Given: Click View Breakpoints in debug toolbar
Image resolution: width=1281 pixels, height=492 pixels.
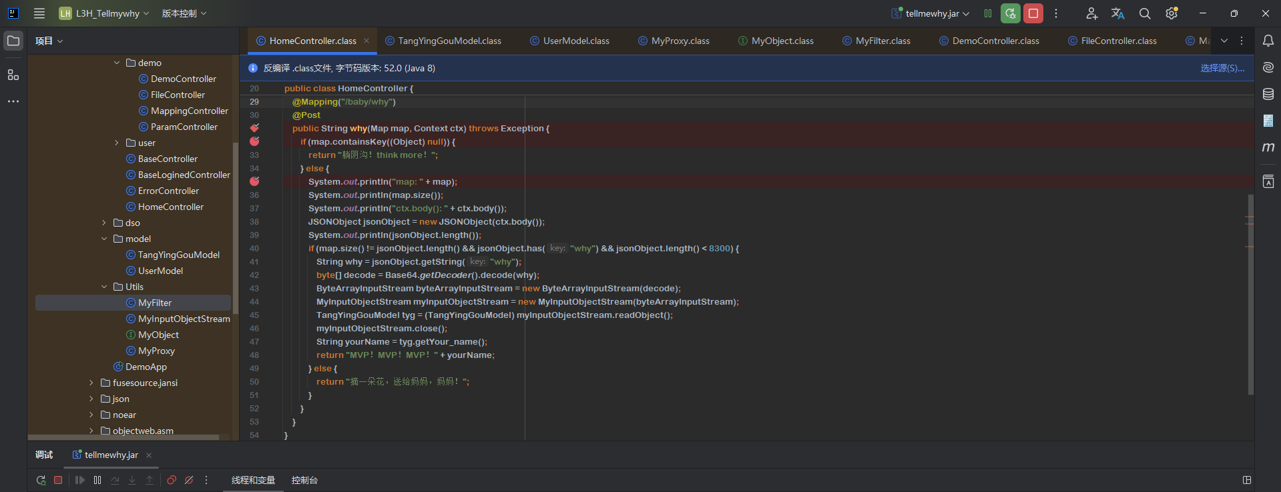Looking at the screenshot, I should pos(172,480).
